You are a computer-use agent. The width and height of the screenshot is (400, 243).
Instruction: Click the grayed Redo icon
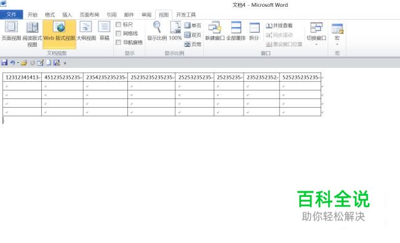tap(33, 63)
